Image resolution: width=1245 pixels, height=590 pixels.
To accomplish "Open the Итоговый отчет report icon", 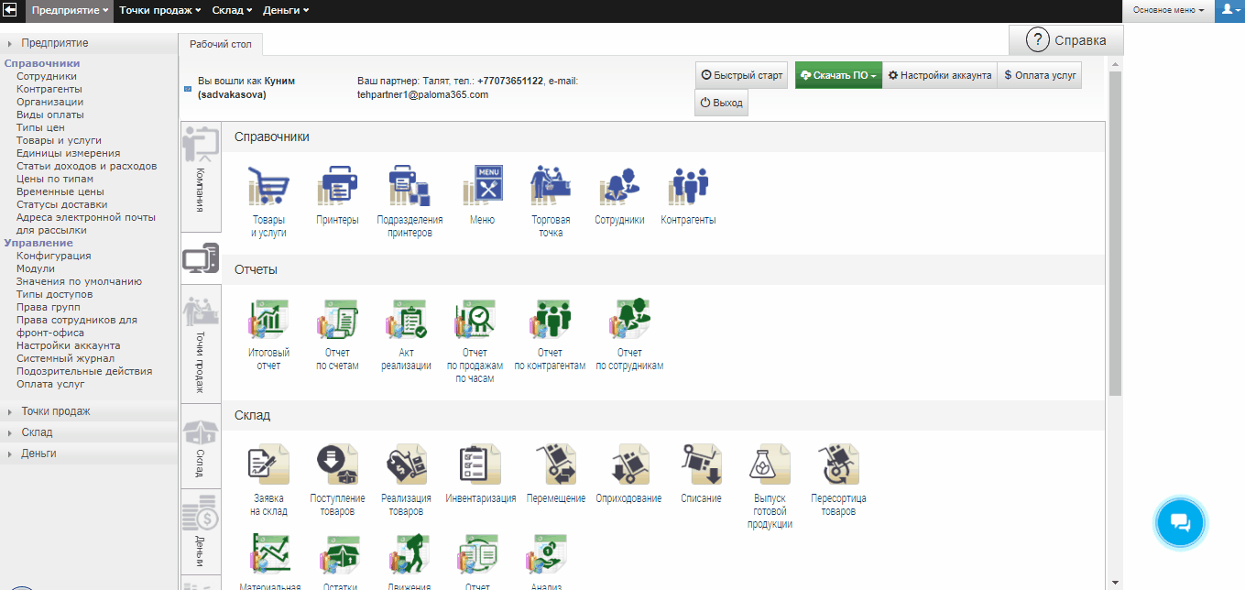I will [x=268, y=320].
